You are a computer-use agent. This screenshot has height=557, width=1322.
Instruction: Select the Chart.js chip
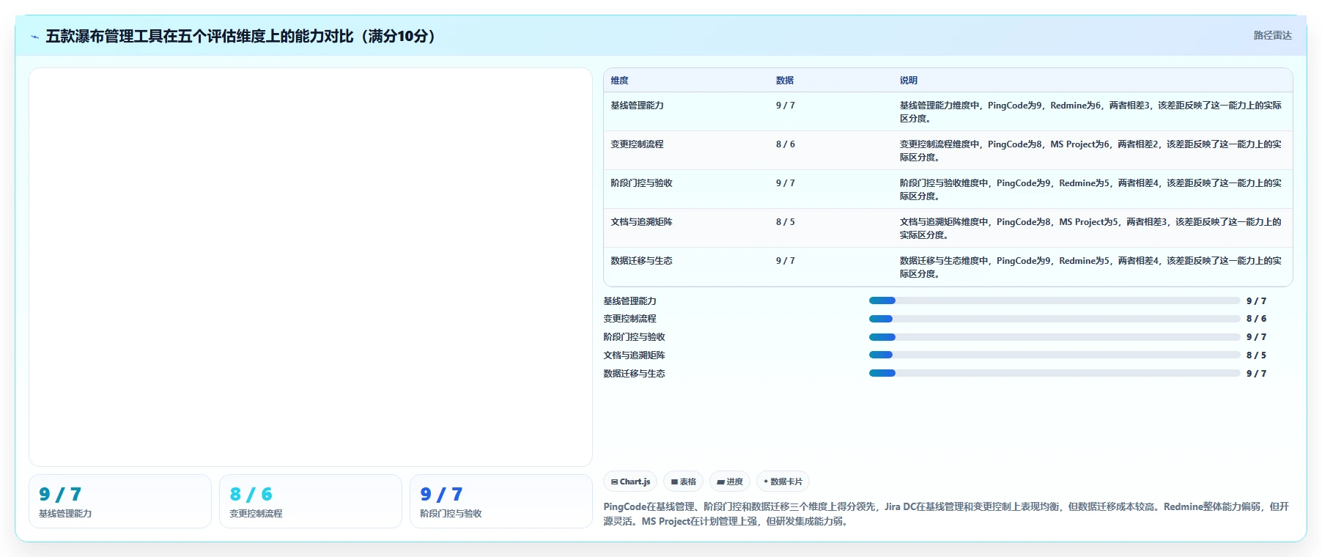click(630, 482)
